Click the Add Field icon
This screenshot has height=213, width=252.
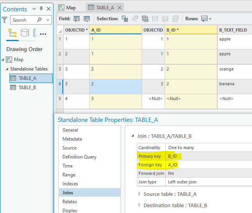[x=76, y=19]
